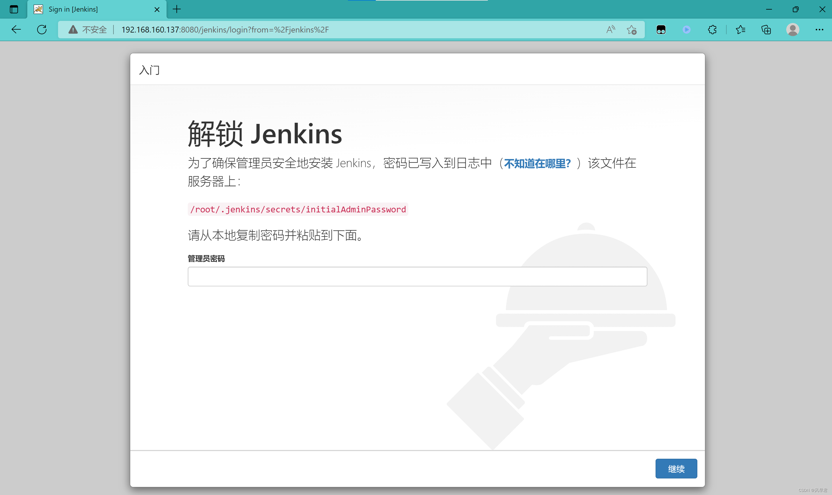
Task: Click the browser back arrow
Action: click(x=16, y=30)
